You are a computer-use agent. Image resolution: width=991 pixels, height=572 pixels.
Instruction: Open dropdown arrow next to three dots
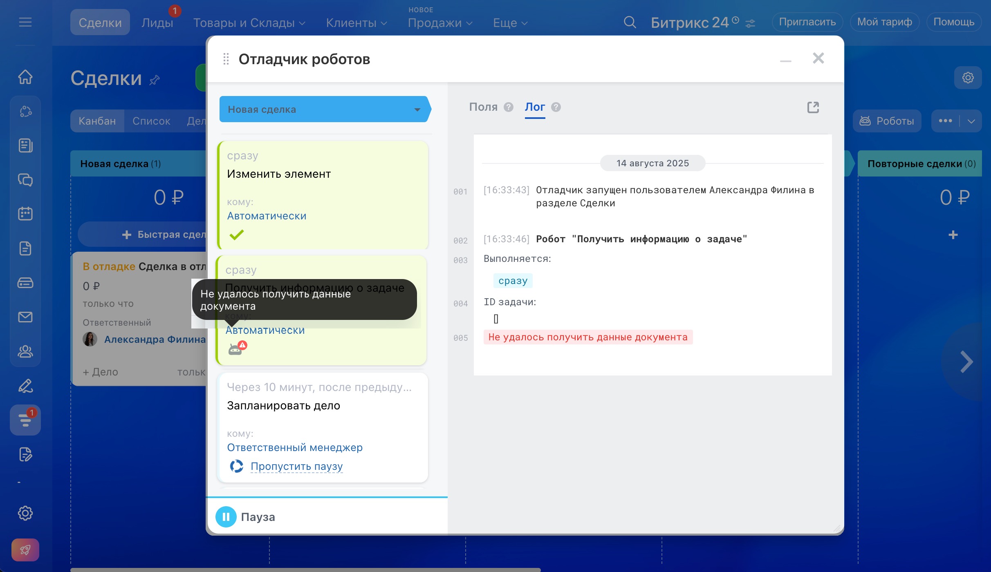pos(972,121)
